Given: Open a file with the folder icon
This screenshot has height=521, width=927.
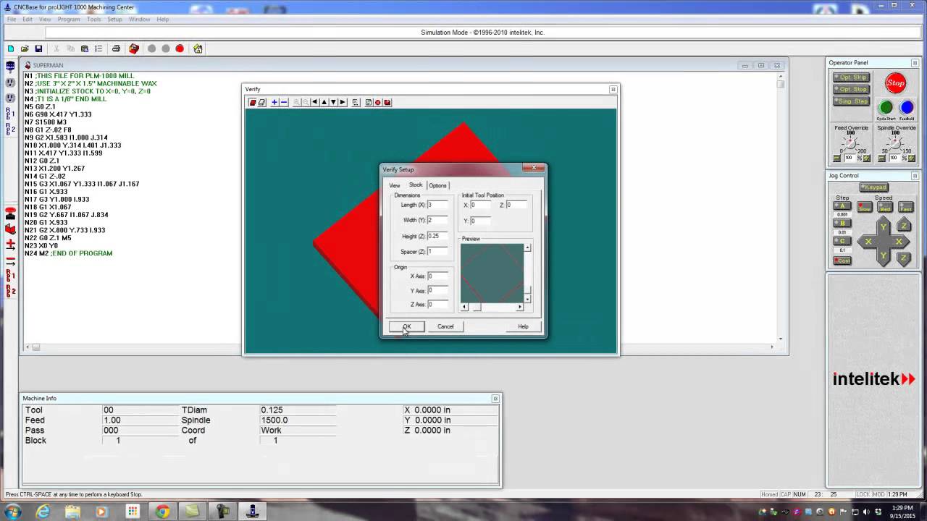Looking at the screenshot, I should click(x=25, y=48).
